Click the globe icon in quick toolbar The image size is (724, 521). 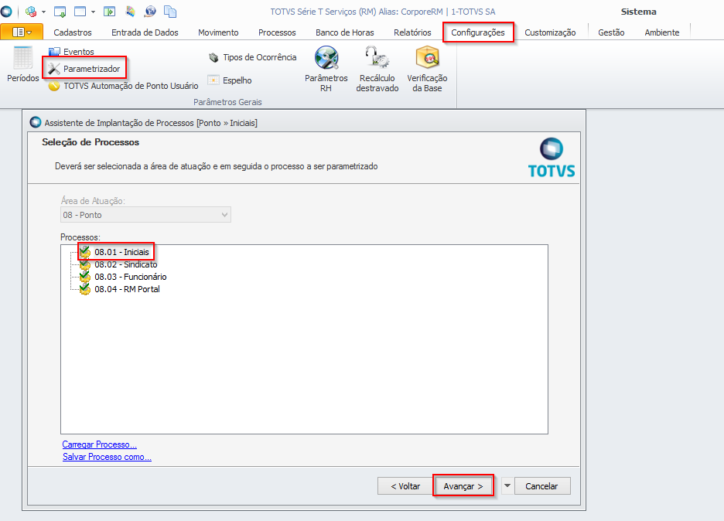150,11
